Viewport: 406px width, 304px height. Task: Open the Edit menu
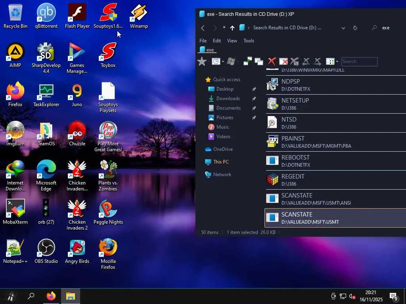217,41
